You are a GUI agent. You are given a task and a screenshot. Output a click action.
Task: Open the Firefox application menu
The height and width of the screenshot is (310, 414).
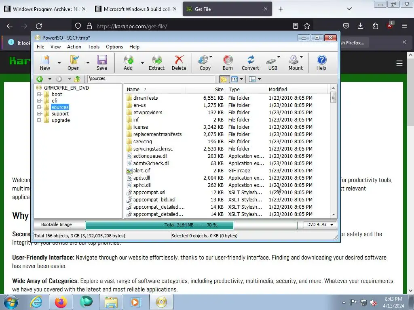pos(404,26)
